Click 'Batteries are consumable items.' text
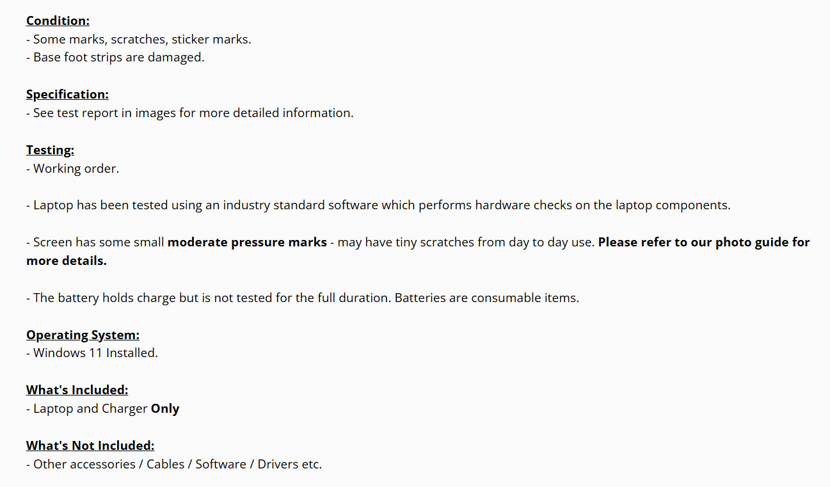This screenshot has width=830, height=487. tap(486, 298)
